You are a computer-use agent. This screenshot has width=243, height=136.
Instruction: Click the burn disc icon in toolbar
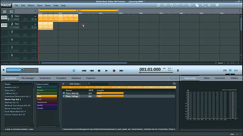(165, 5)
